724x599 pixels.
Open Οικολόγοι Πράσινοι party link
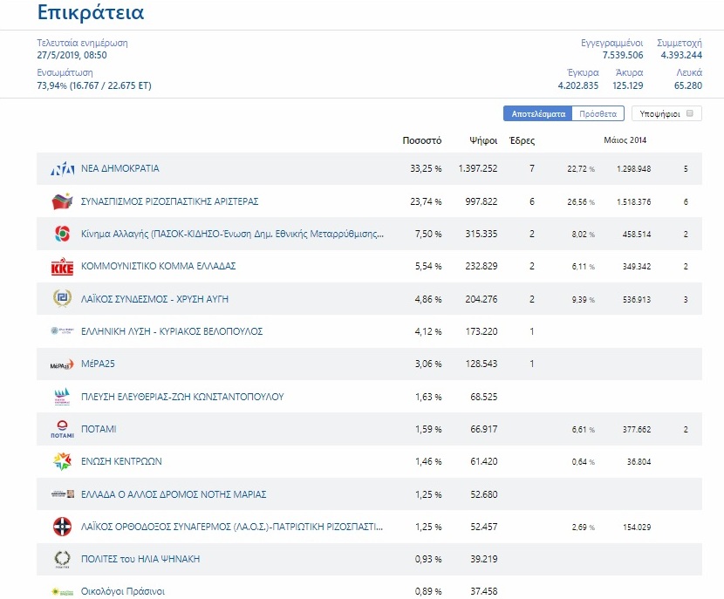pos(123,591)
